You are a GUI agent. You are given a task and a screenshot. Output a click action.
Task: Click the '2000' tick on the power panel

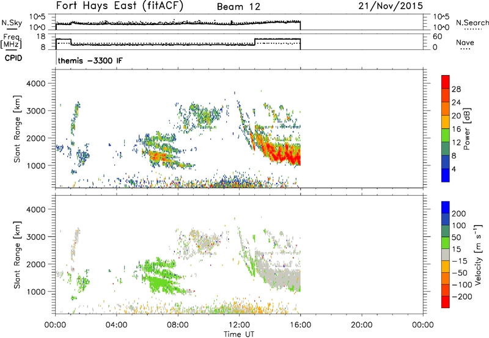36,138
